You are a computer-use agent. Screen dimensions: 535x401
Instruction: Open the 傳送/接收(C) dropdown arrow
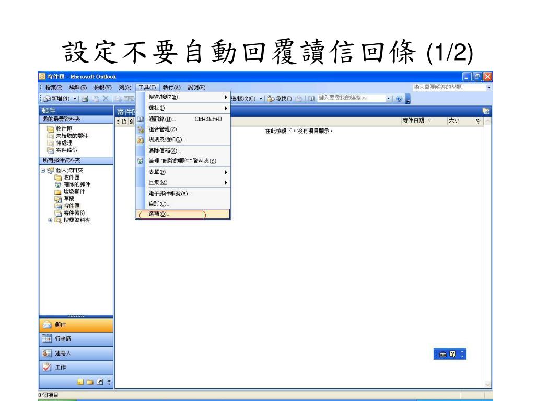pos(261,99)
